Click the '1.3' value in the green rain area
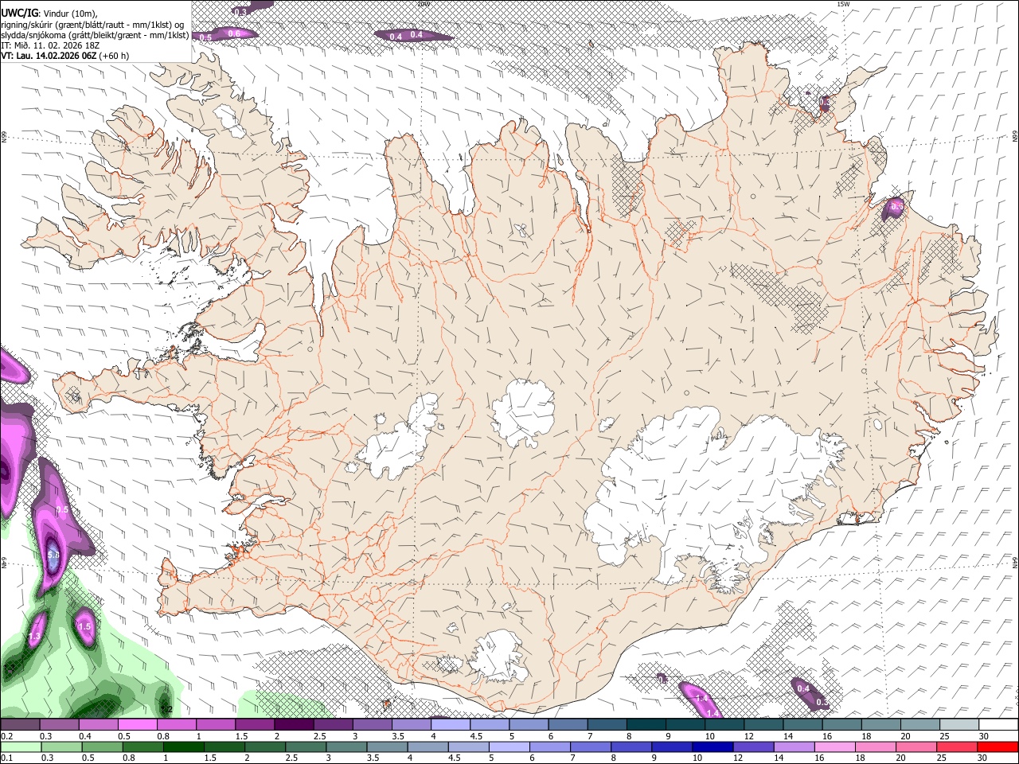This screenshot has width=1019, height=764. pyautogui.click(x=34, y=637)
